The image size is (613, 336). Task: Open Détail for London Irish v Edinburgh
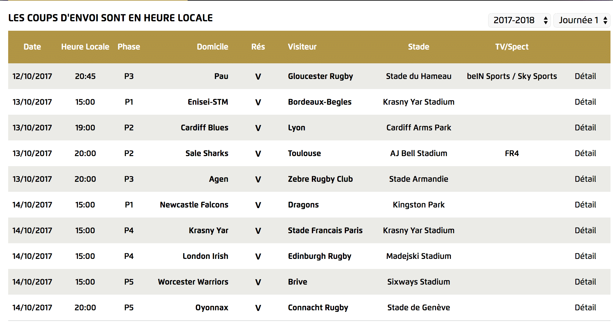point(585,256)
